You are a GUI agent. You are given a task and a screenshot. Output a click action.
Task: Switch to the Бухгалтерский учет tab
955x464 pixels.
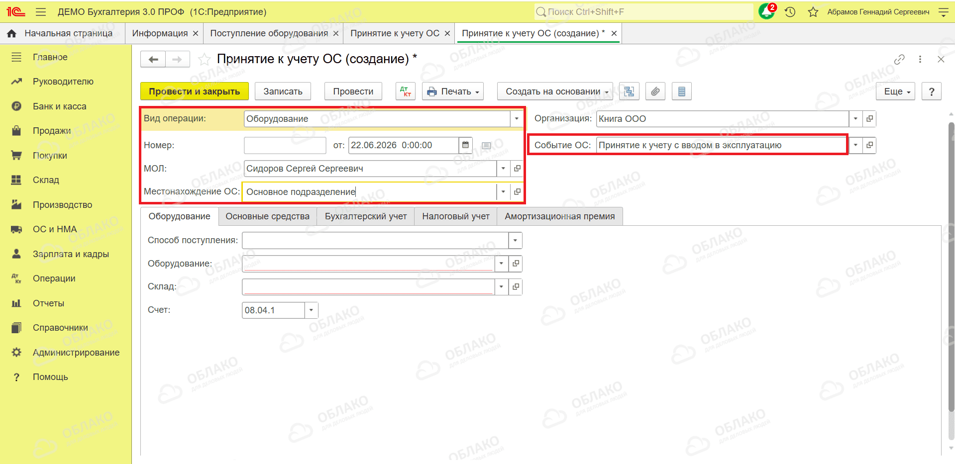[366, 216]
